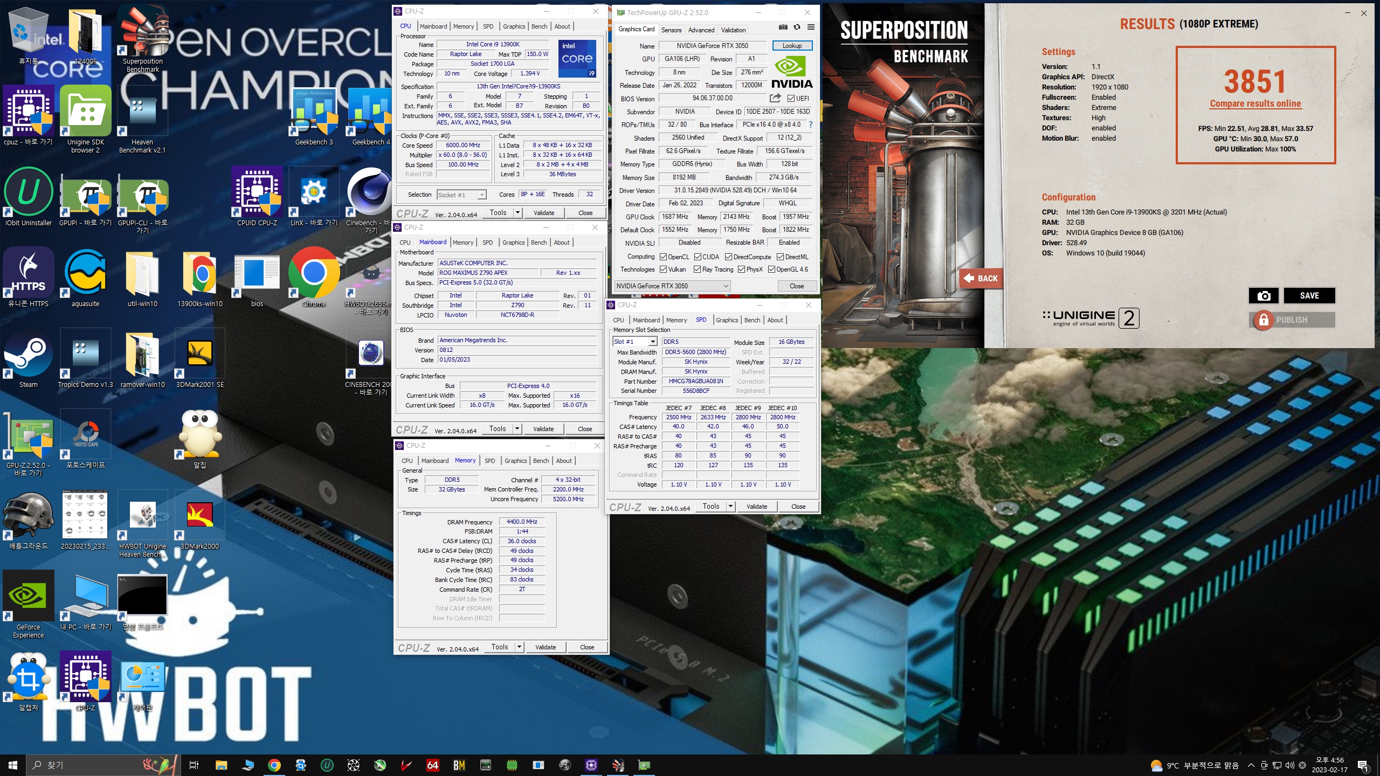This screenshot has height=776, width=1380.
Task: Open Tools dropdown arrow in Memory window
Action: pyautogui.click(x=519, y=647)
